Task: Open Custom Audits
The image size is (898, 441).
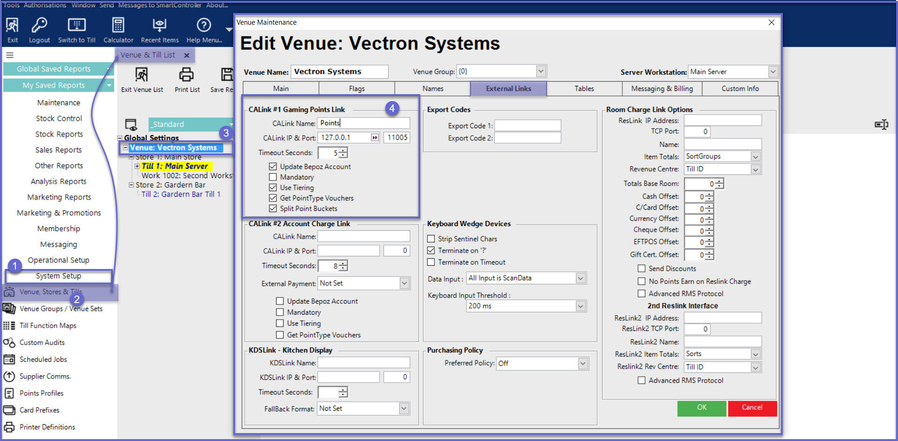Action: pyautogui.click(x=42, y=342)
